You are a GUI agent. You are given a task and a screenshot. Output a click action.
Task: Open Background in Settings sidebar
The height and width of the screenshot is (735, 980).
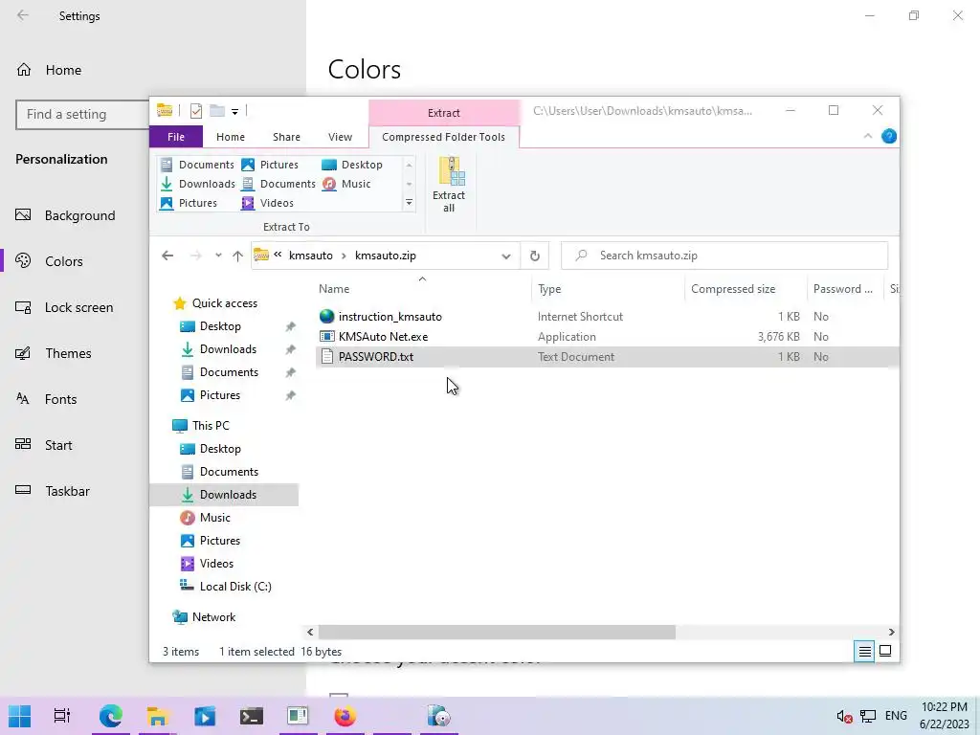coord(79,215)
